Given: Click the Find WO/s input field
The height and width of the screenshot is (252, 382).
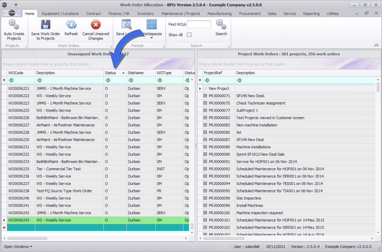Looking at the screenshot, I should [199, 25].
